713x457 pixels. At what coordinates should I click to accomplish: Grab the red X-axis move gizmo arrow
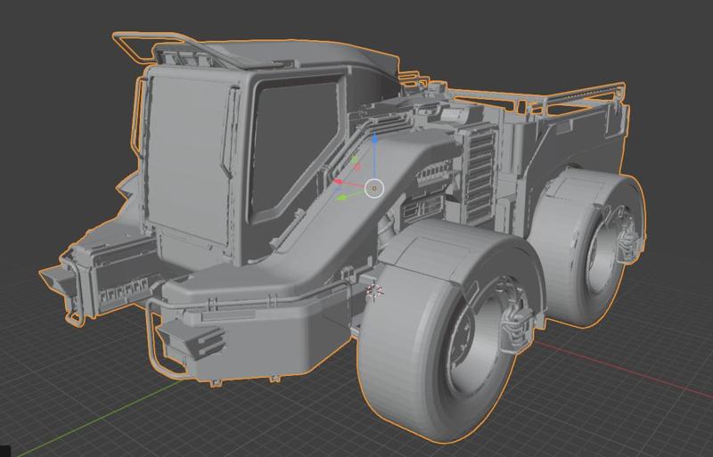(x=339, y=182)
